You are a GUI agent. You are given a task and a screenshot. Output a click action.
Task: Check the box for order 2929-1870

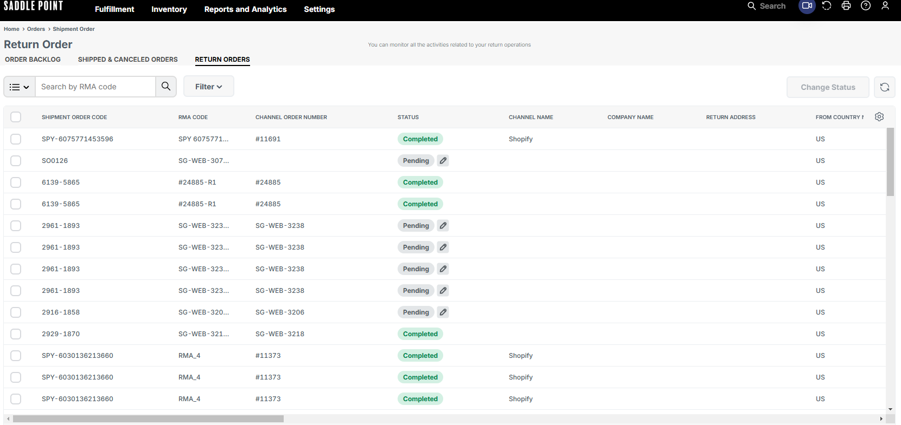tap(16, 334)
